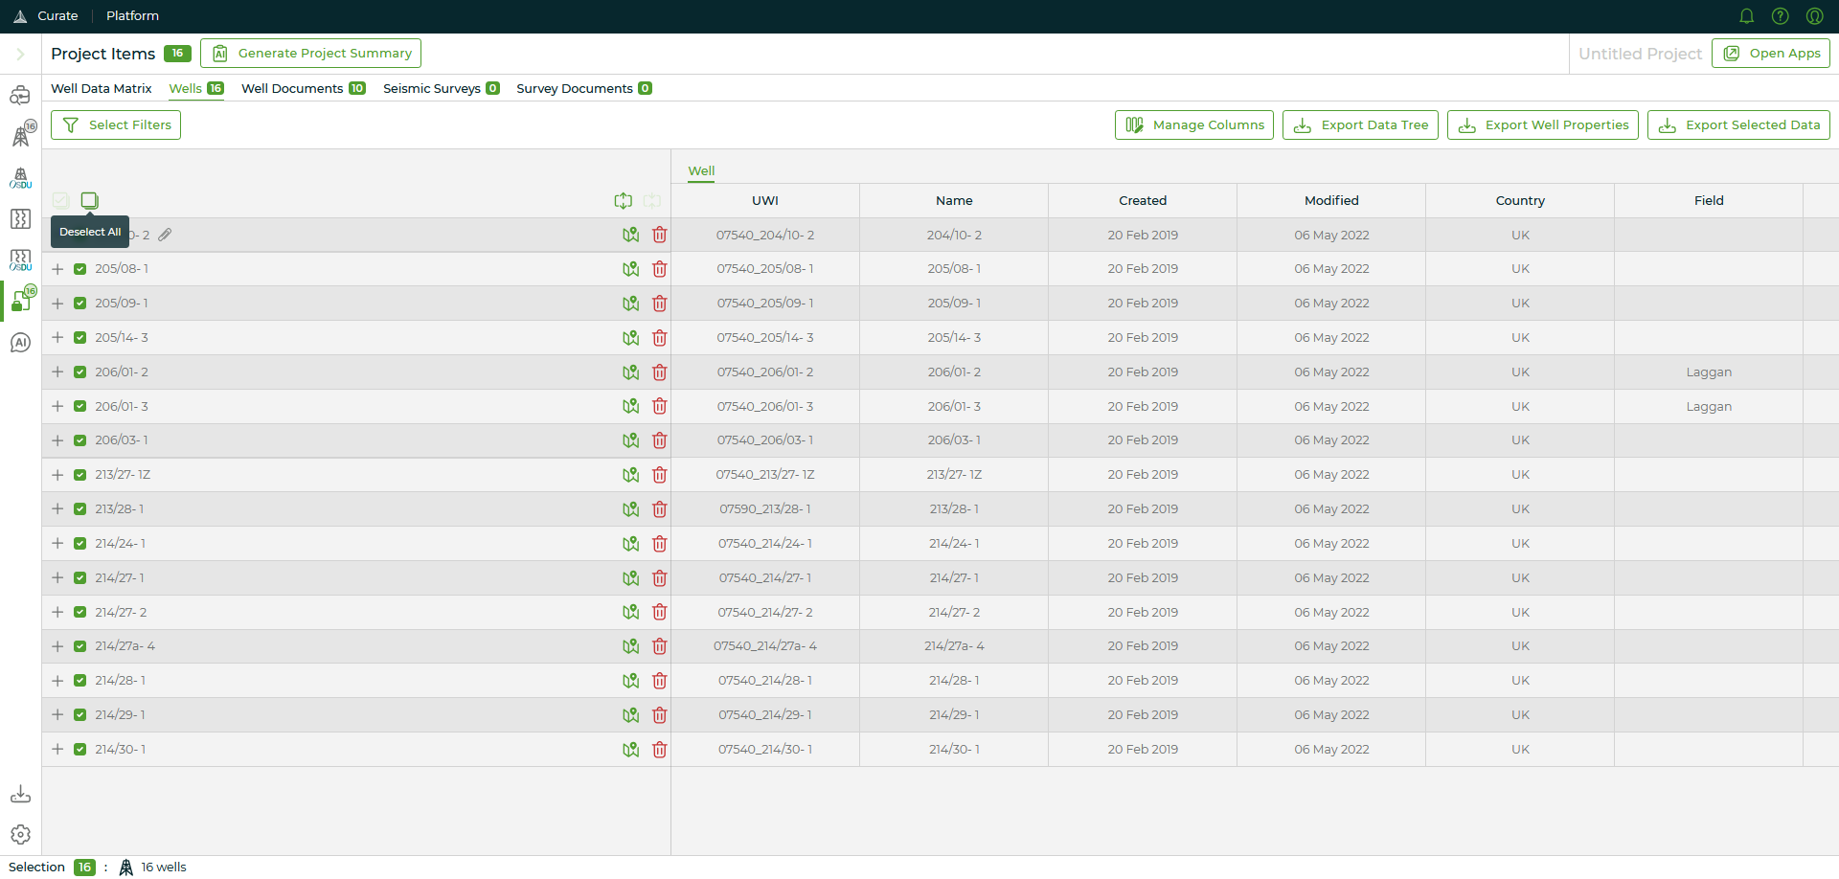Show 205/08-1 on the map
1839x879 pixels.
coord(630,269)
